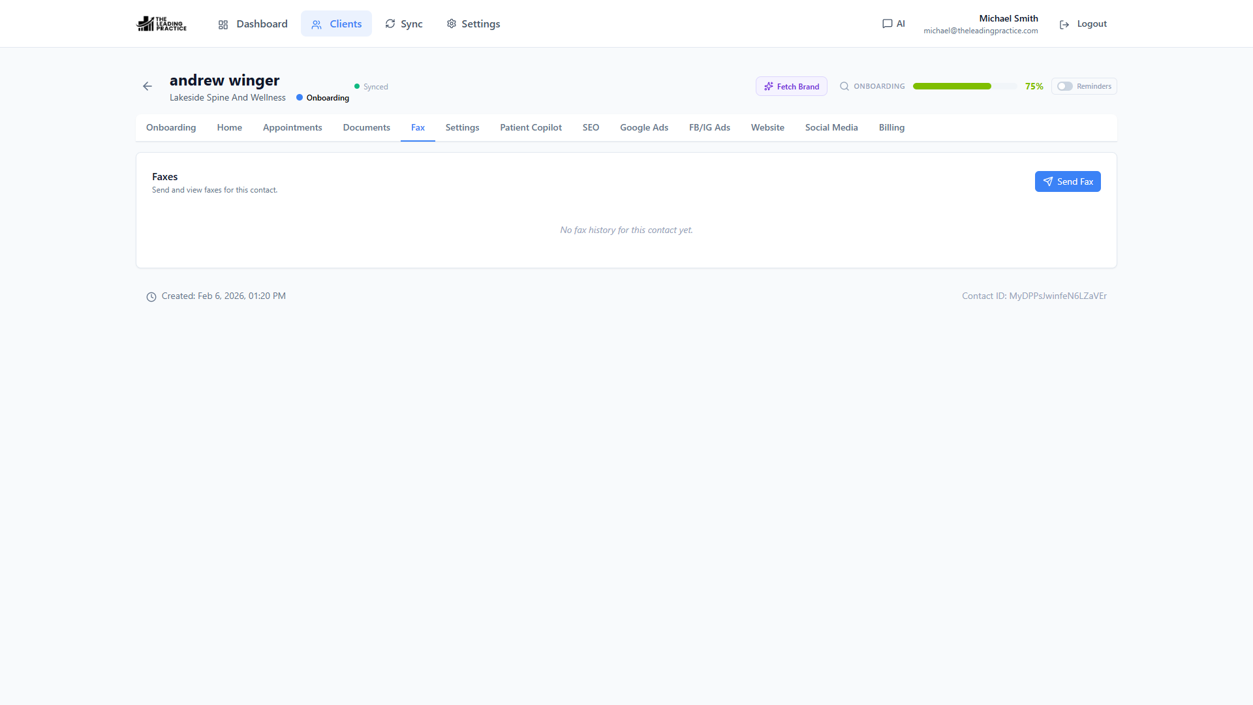
Task: Click 'Send and view faxes for this contact.'
Action: point(215,190)
